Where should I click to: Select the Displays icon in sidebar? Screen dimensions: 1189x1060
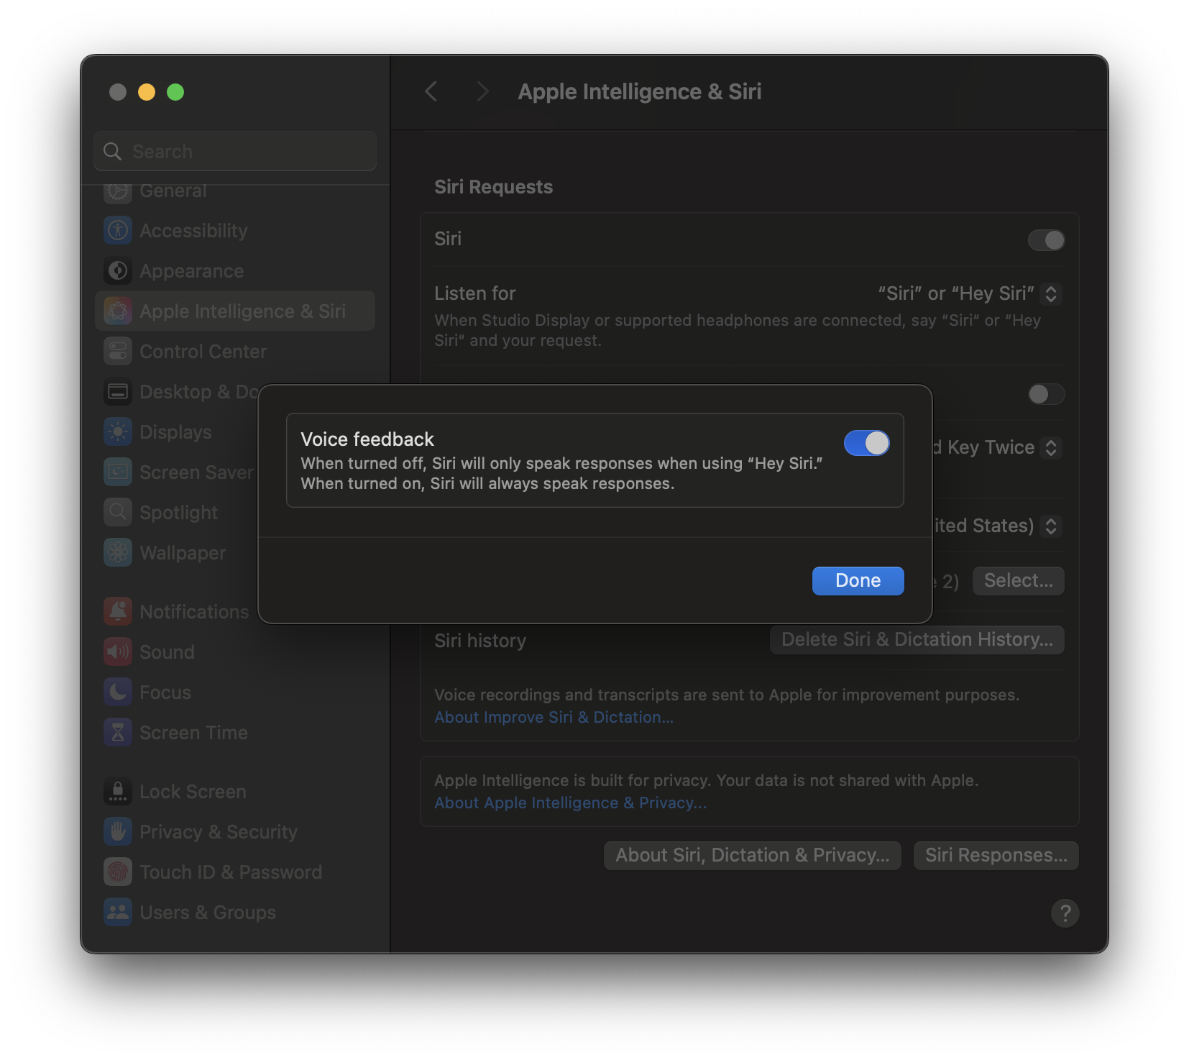(x=118, y=431)
